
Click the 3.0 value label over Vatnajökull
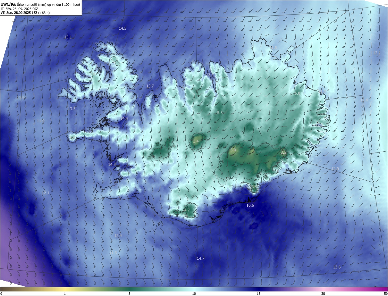tap(233, 150)
